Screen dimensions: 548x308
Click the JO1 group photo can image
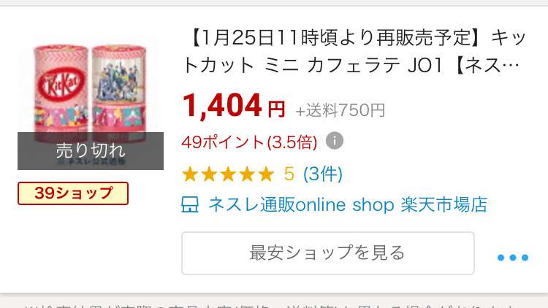click(119, 93)
